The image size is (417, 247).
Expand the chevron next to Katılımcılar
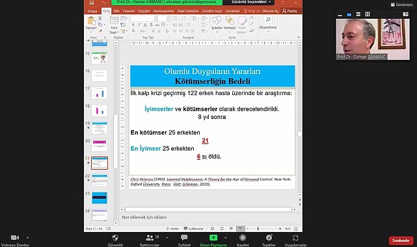click(167, 238)
